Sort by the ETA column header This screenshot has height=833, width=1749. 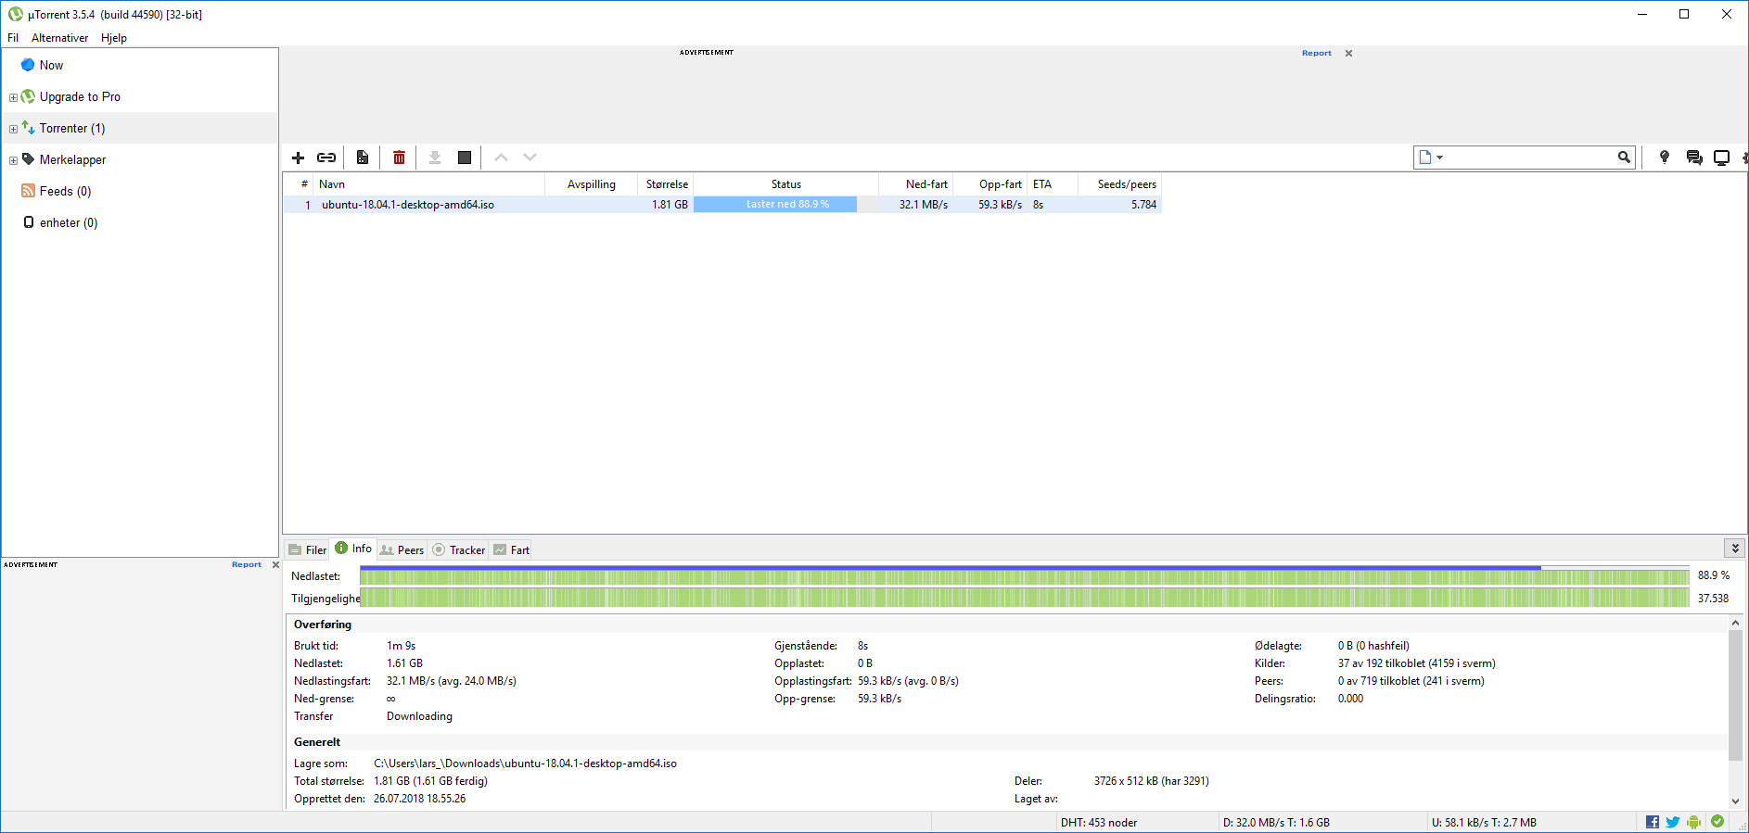coord(1053,183)
